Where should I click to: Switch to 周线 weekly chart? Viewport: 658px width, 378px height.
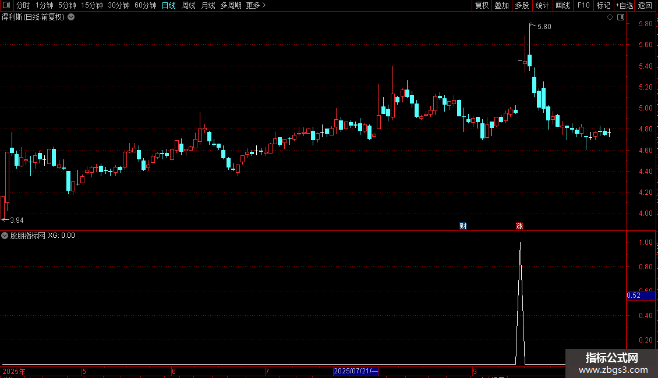pos(189,5)
